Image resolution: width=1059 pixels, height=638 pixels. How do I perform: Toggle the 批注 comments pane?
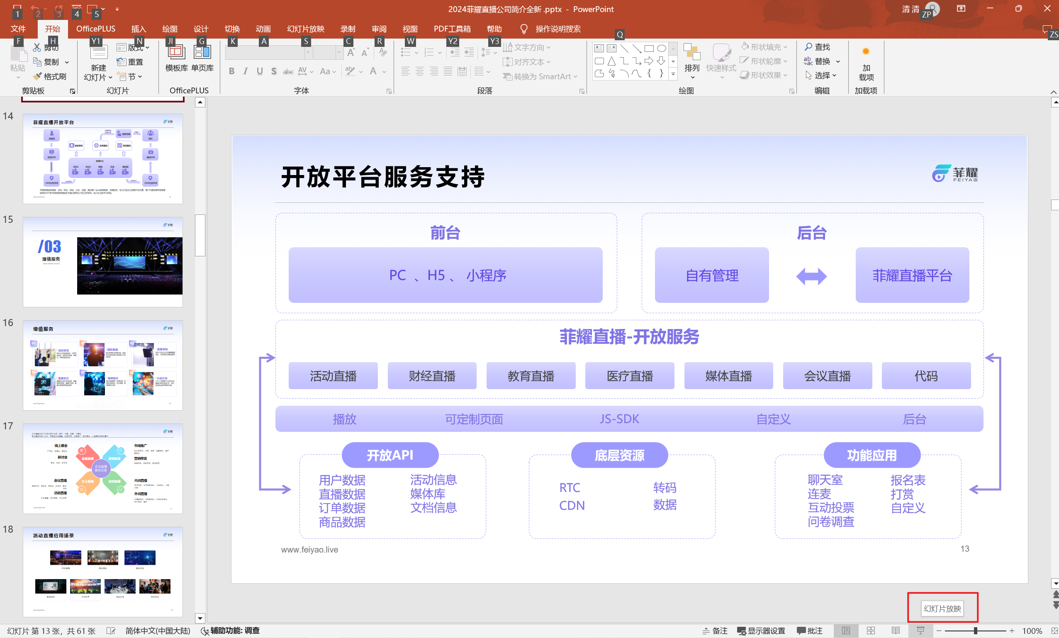click(x=810, y=631)
